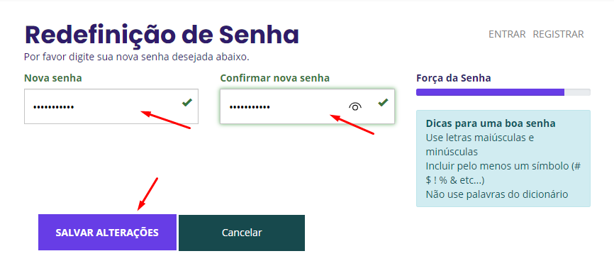Focus the Nova senha password field
This screenshot has height=278, width=614.
[111, 106]
